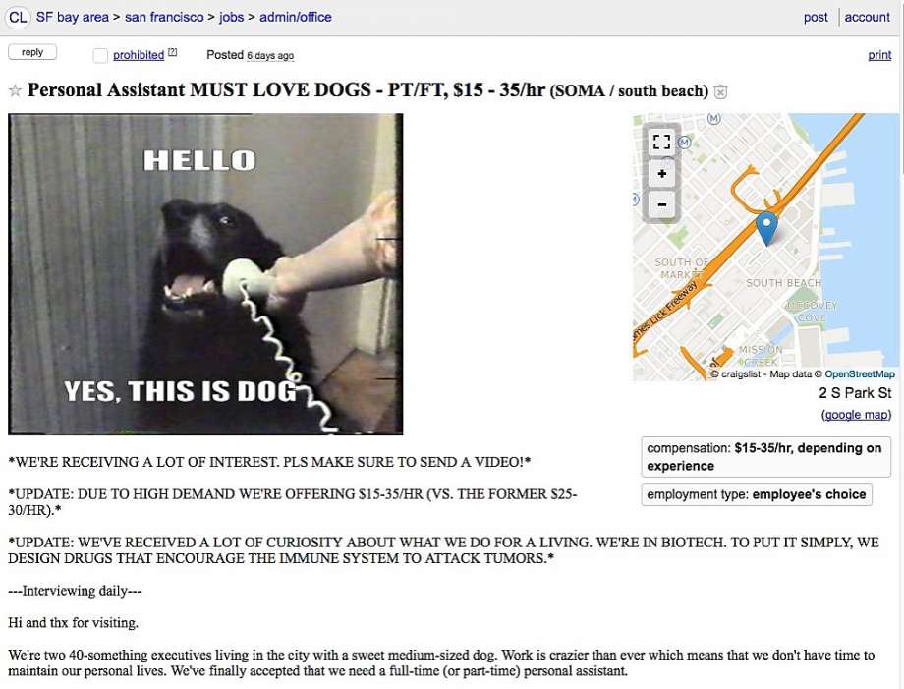Viewport: 904px width, 689px height.
Task: Star this posting as a favorite
Action: tap(15, 91)
